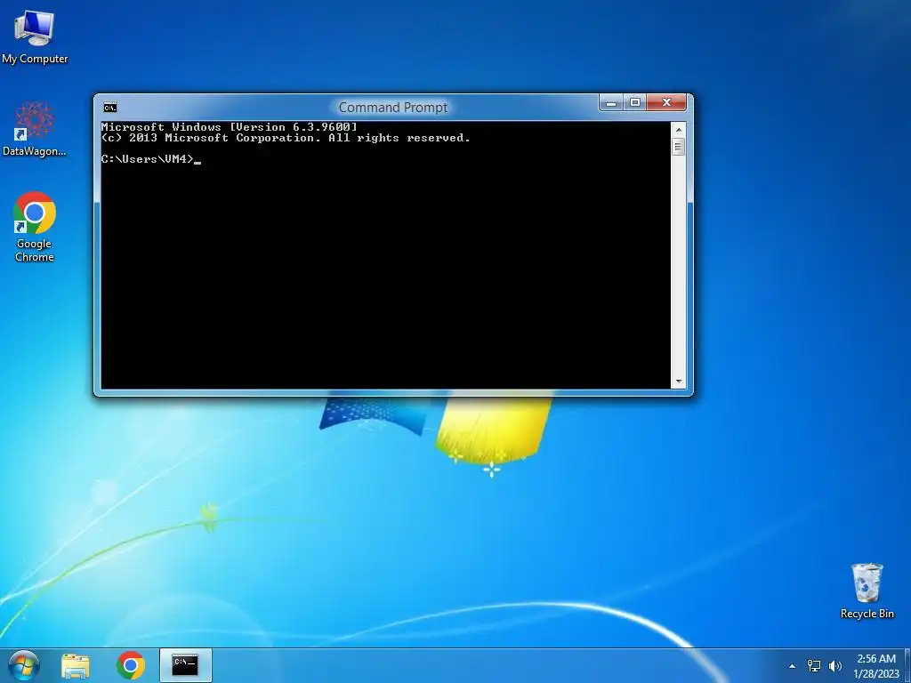Viewport: 911px width, 683px height.
Task: Open the volume speaker tray icon
Action: tap(835, 666)
